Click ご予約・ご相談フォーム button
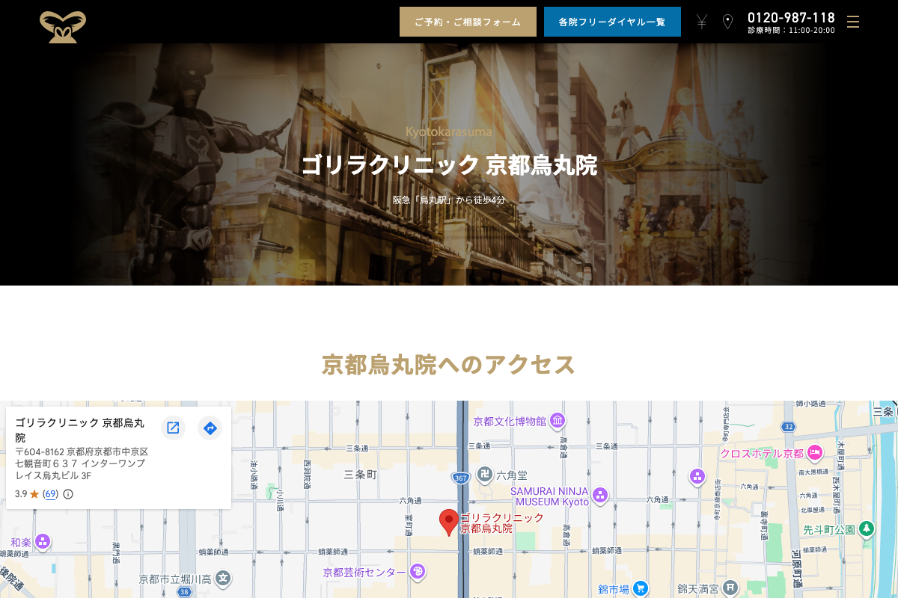The width and height of the screenshot is (898, 598). coord(468,22)
